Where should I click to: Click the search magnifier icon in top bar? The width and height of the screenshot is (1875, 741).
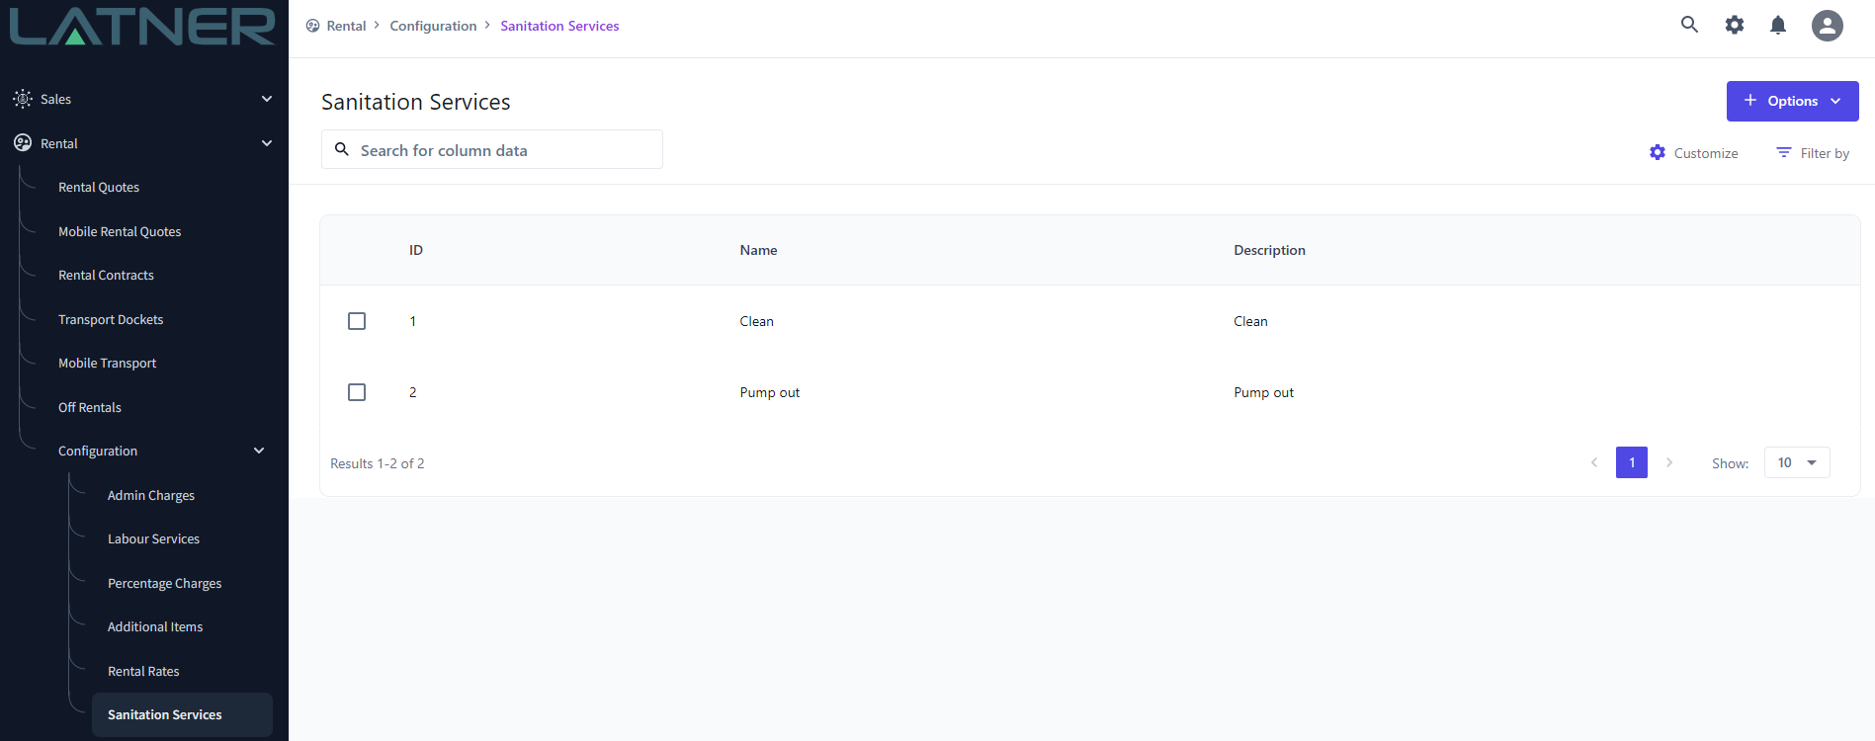click(1689, 25)
